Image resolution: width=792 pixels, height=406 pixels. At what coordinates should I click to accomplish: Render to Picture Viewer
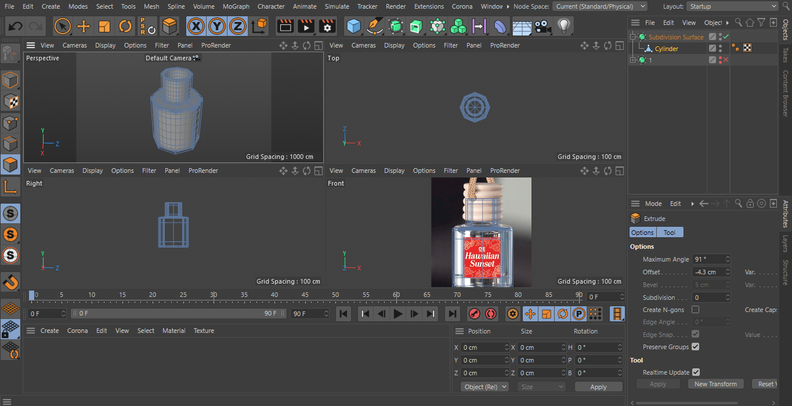tap(306, 26)
